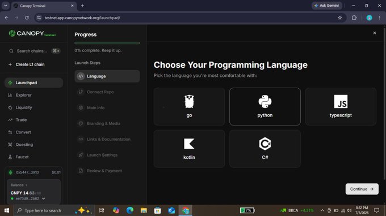
Task: Open the Connect Repo step
Action: [107, 92]
